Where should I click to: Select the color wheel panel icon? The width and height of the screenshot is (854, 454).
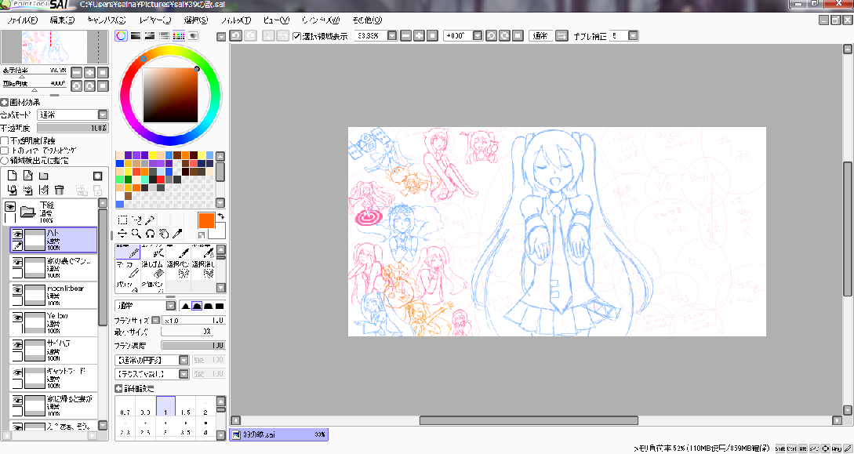121,36
